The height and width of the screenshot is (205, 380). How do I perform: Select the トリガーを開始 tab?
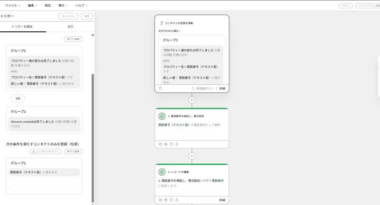coord(22,27)
